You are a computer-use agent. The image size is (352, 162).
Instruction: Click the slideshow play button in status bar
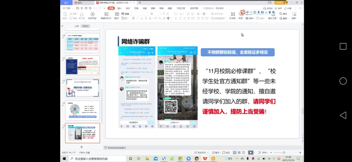tap(250, 153)
